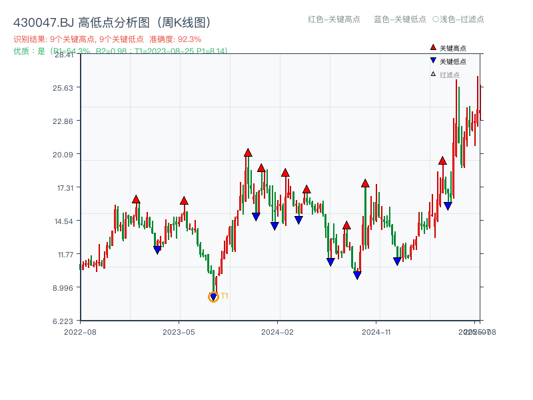Image resolution: width=533 pixels, height=400 pixels.
Task: Select the highest red key-high marker near 20.09
Action: pyautogui.click(x=248, y=153)
